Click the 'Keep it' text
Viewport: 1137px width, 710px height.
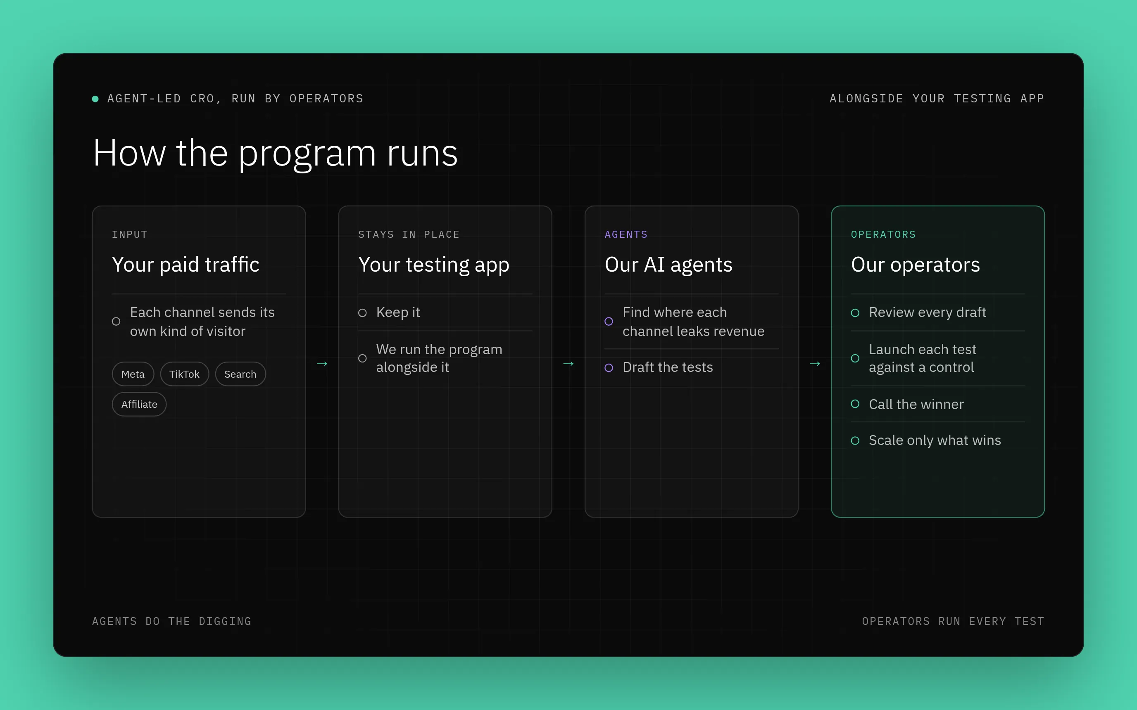(398, 312)
